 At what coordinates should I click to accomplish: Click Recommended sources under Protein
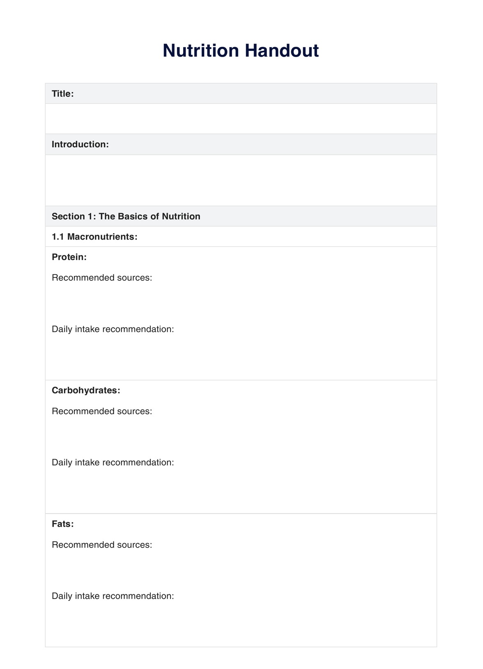click(x=102, y=278)
